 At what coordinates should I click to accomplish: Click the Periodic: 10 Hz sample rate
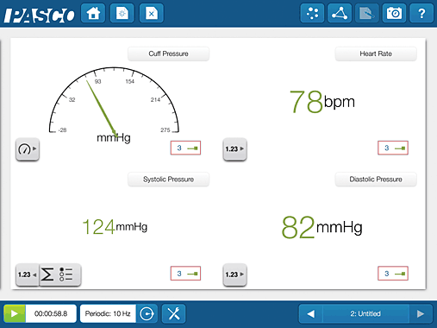tap(108, 313)
